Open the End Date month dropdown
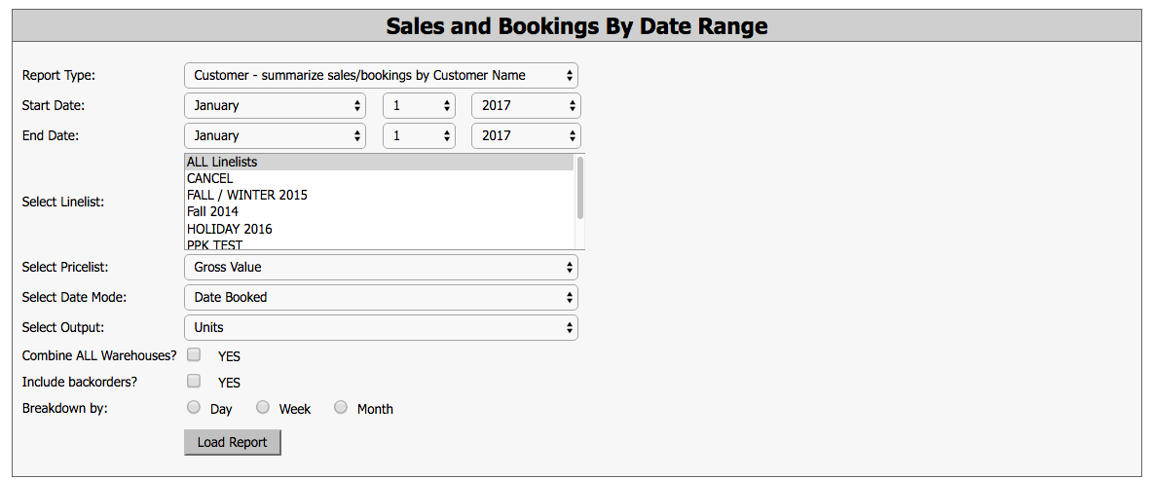This screenshot has height=480, width=1151. click(x=275, y=135)
